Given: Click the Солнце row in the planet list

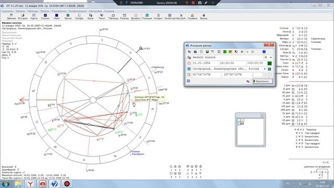Looking at the screenshot, I should coord(293,28).
